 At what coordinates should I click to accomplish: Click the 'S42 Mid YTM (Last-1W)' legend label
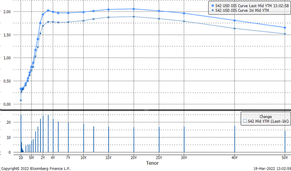click(x=268, y=121)
